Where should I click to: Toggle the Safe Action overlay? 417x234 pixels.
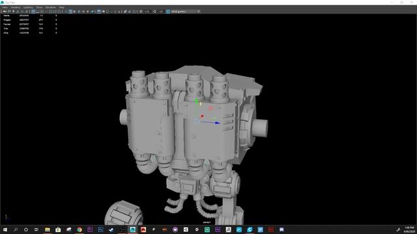click(55, 12)
